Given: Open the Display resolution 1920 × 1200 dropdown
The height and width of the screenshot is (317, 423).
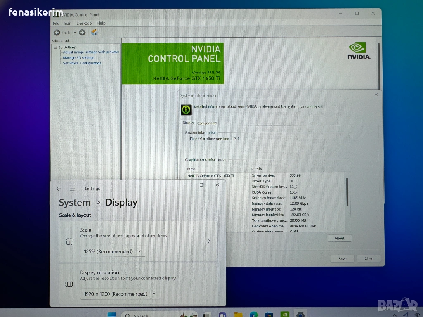Looking at the screenshot, I should pos(120,294).
